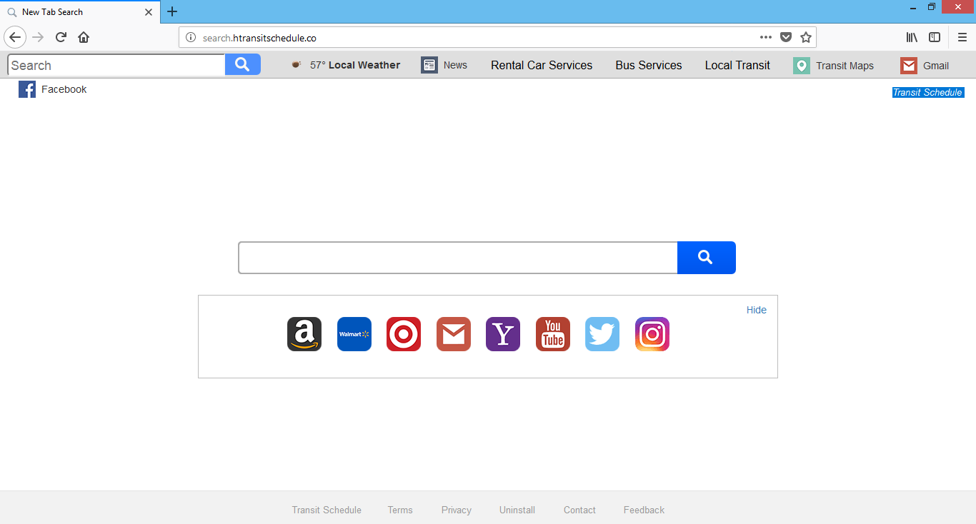Screen dimensions: 976x524
Task: Hide the shortcut icons panel
Action: [756, 309]
